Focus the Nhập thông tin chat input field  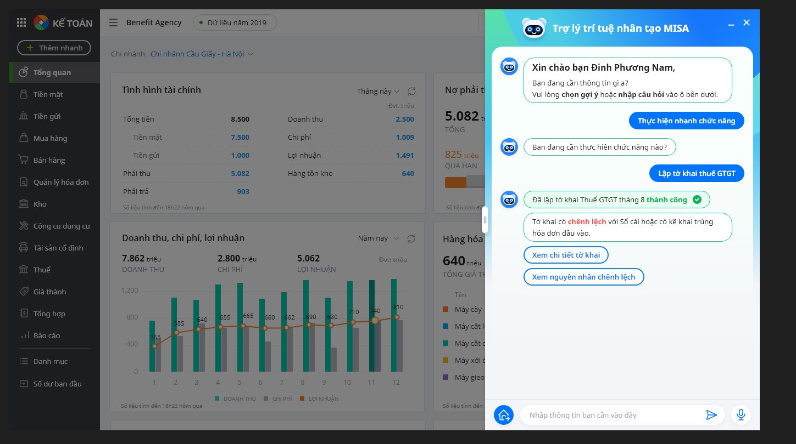point(613,415)
